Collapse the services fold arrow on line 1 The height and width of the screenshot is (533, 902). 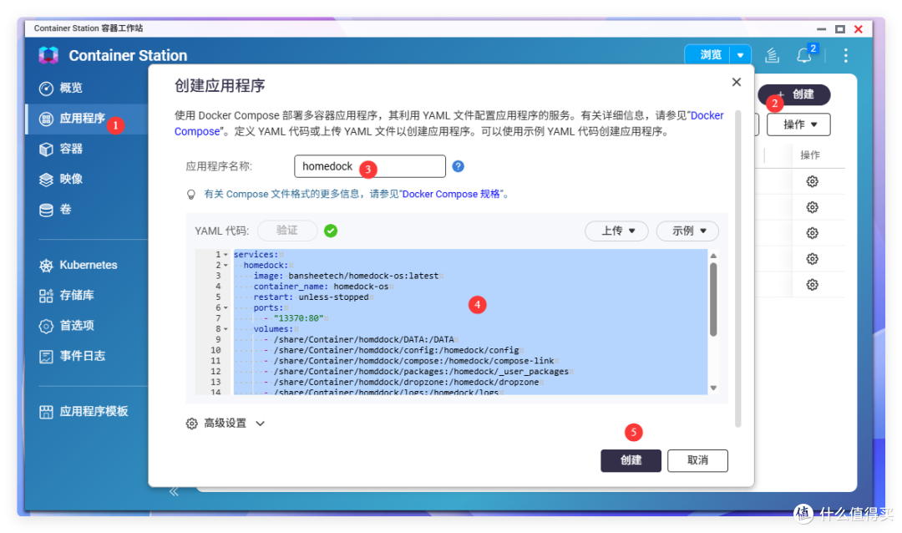tap(226, 255)
